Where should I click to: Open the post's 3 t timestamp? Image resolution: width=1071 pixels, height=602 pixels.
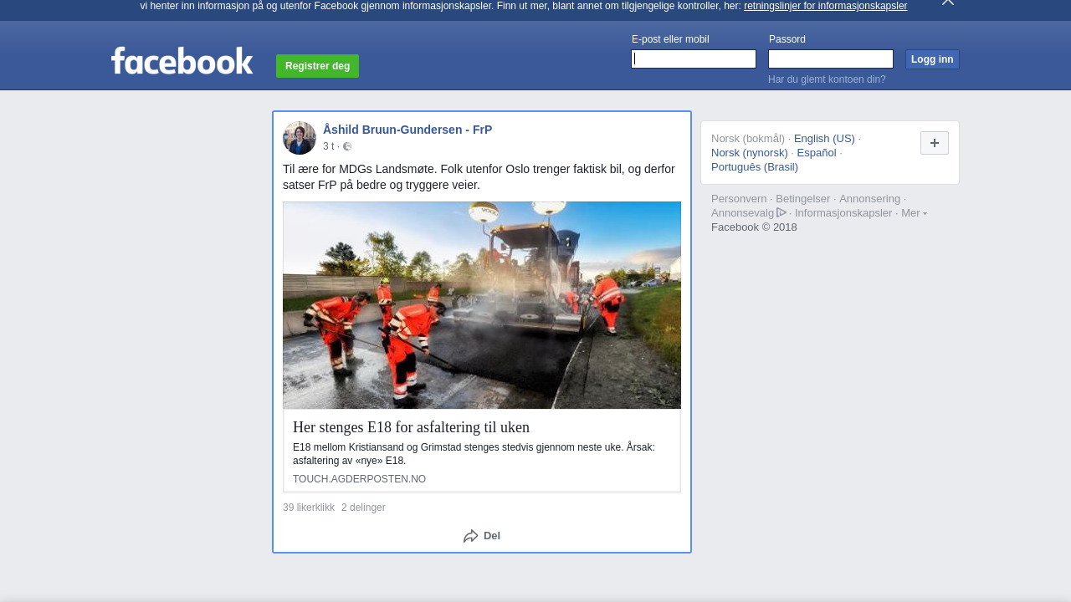[328, 146]
